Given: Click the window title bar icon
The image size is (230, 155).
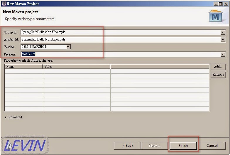Looking at the screenshot, I should pos(4,4).
